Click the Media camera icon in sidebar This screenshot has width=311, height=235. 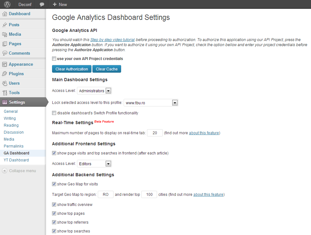(4, 34)
